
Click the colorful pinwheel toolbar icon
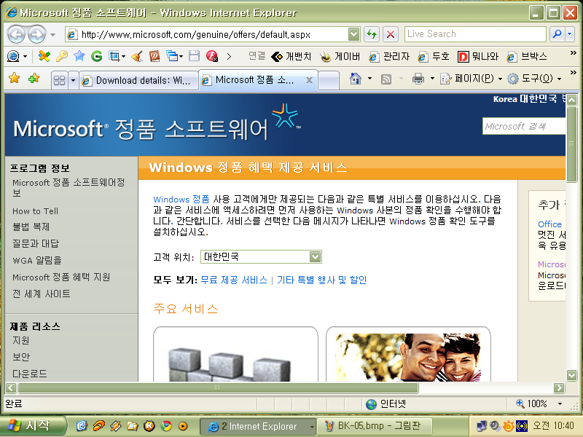44,57
